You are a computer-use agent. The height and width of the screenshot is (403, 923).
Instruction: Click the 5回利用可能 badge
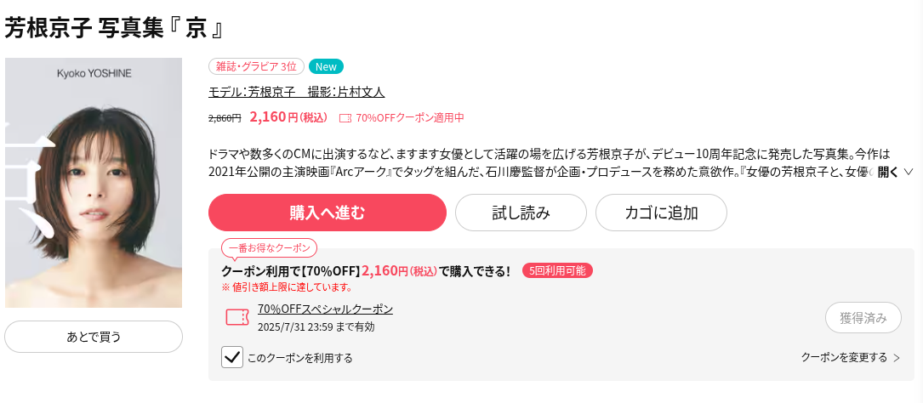click(x=557, y=270)
